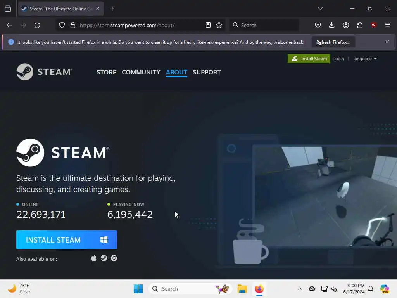Open the clock showing 9:00 PM
The height and width of the screenshot is (298, 397).
[x=354, y=289]
